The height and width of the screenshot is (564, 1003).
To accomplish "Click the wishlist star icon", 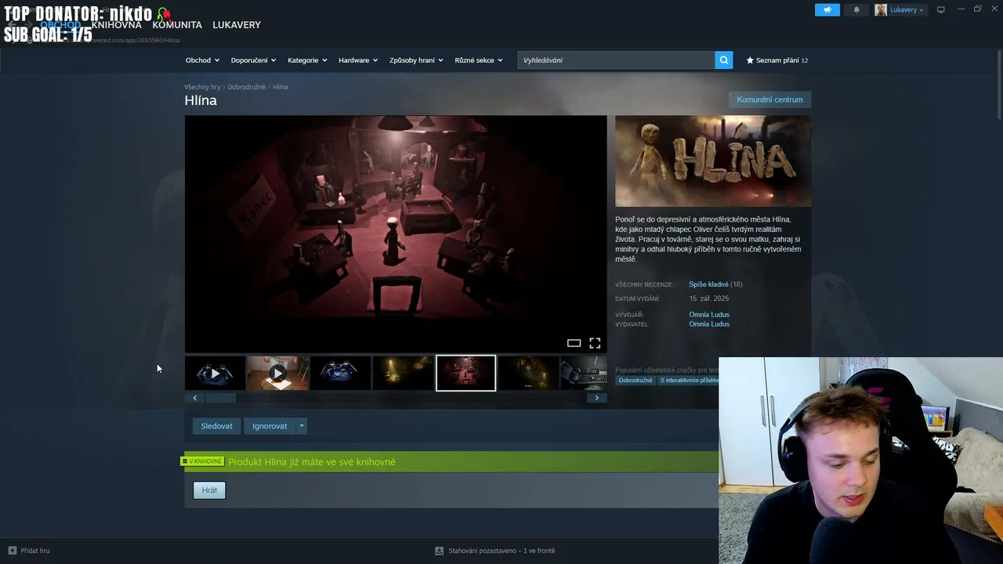I will click(x=750, y=60).
